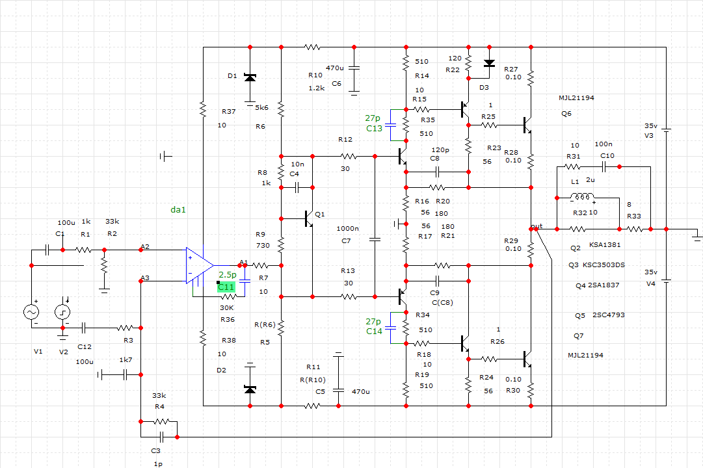703x468 pixels.
Task: Click the 100n value label
Action: tap(604, 144)
